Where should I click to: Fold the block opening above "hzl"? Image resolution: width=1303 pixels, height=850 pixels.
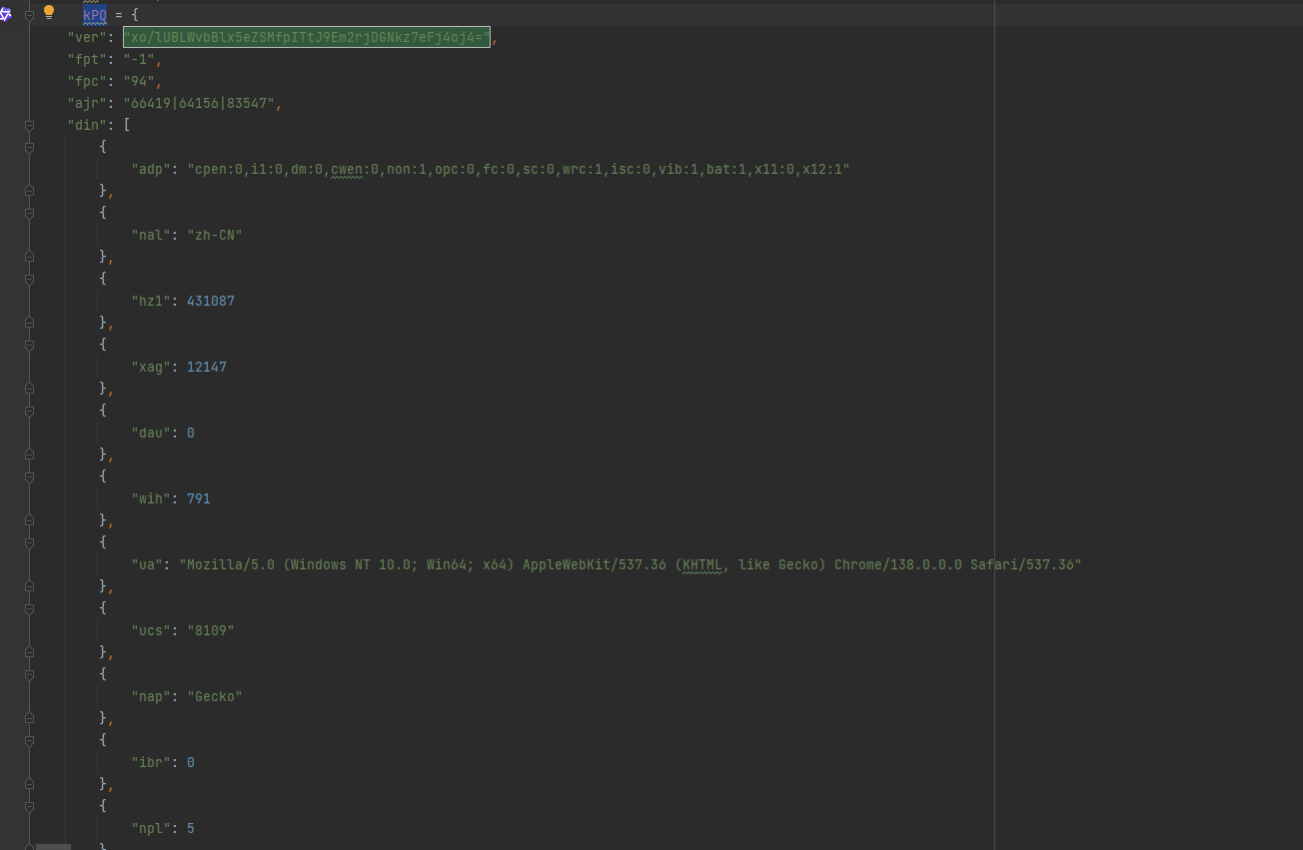(29, 279)
